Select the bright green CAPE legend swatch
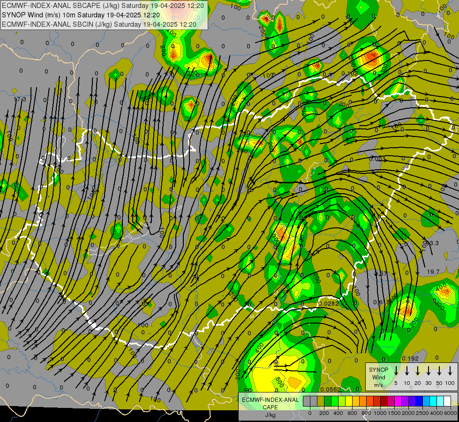459x422 pixels. [335, 401]
